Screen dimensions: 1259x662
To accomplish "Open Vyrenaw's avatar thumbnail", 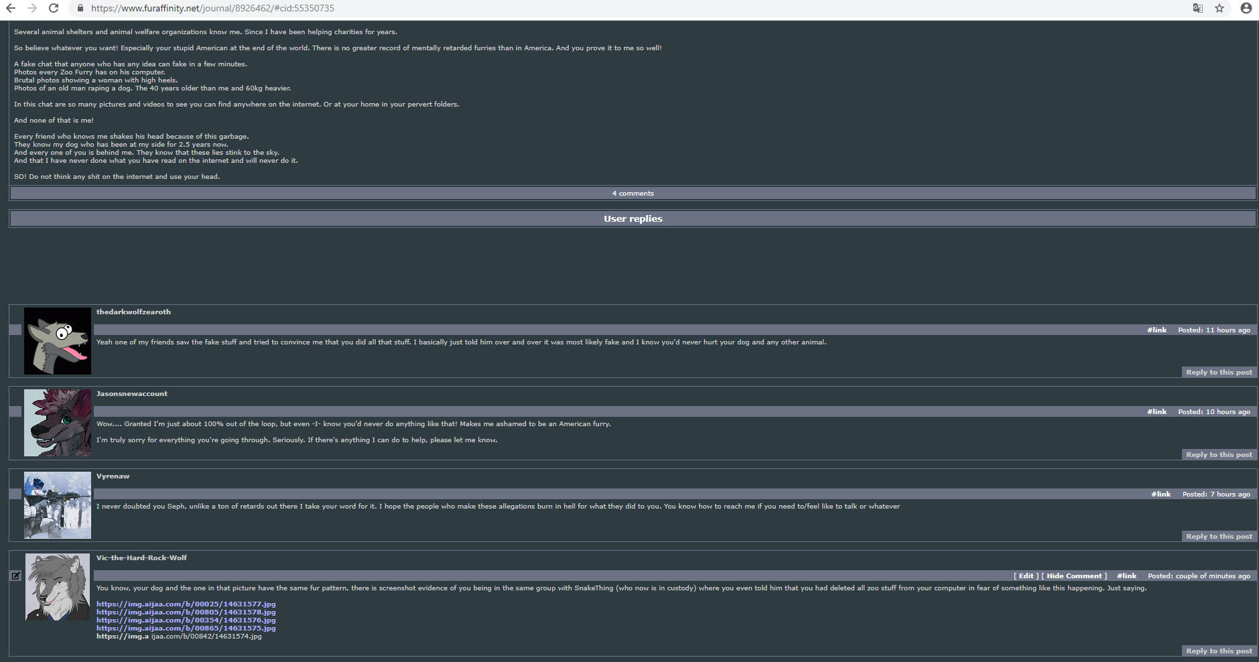I will pyautogui.click(x=58, y=505).
